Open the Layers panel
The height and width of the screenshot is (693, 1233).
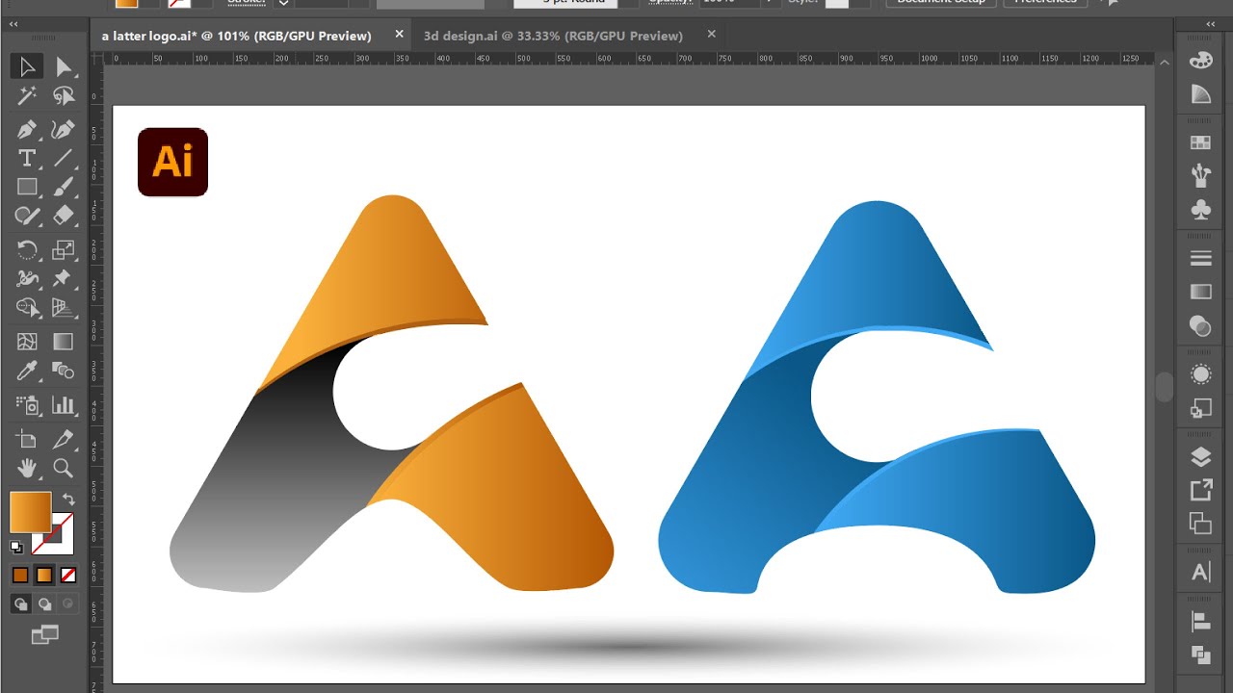click(x=1201, y=457)
